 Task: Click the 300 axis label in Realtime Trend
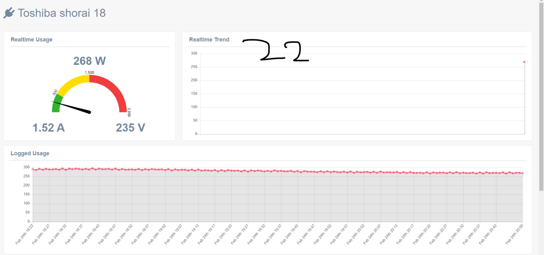click(x=194, y=53)
